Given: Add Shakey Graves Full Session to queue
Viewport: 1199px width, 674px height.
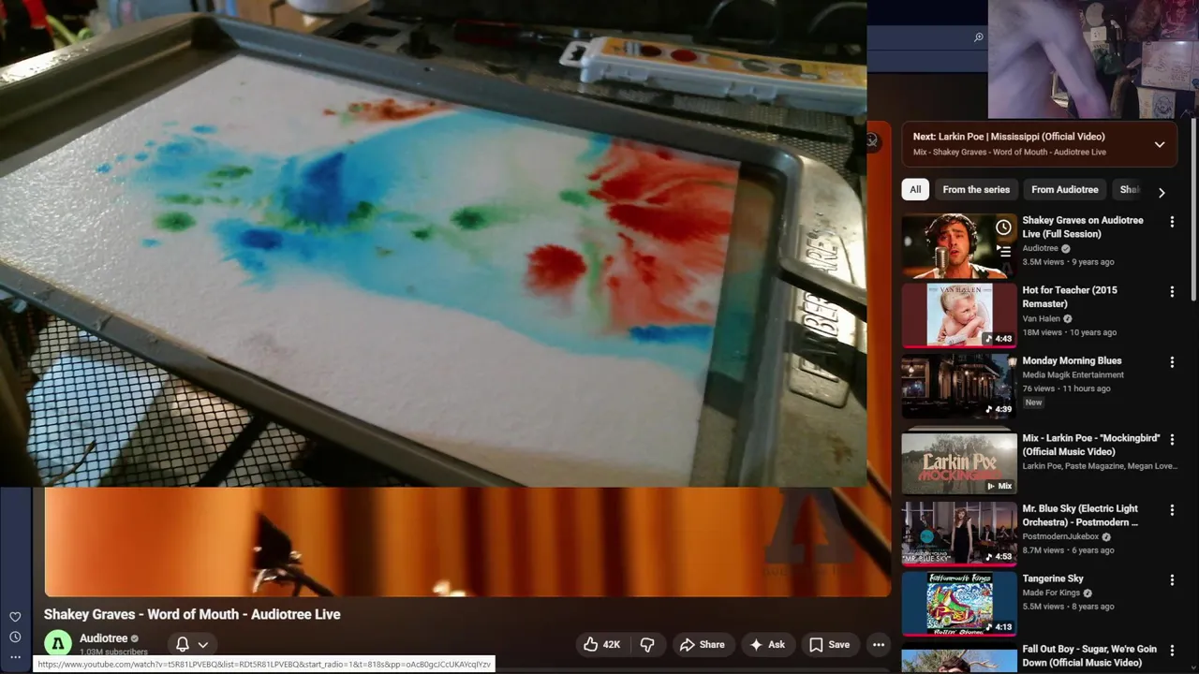Looking at the screenshot, I should pos(1003,251).
